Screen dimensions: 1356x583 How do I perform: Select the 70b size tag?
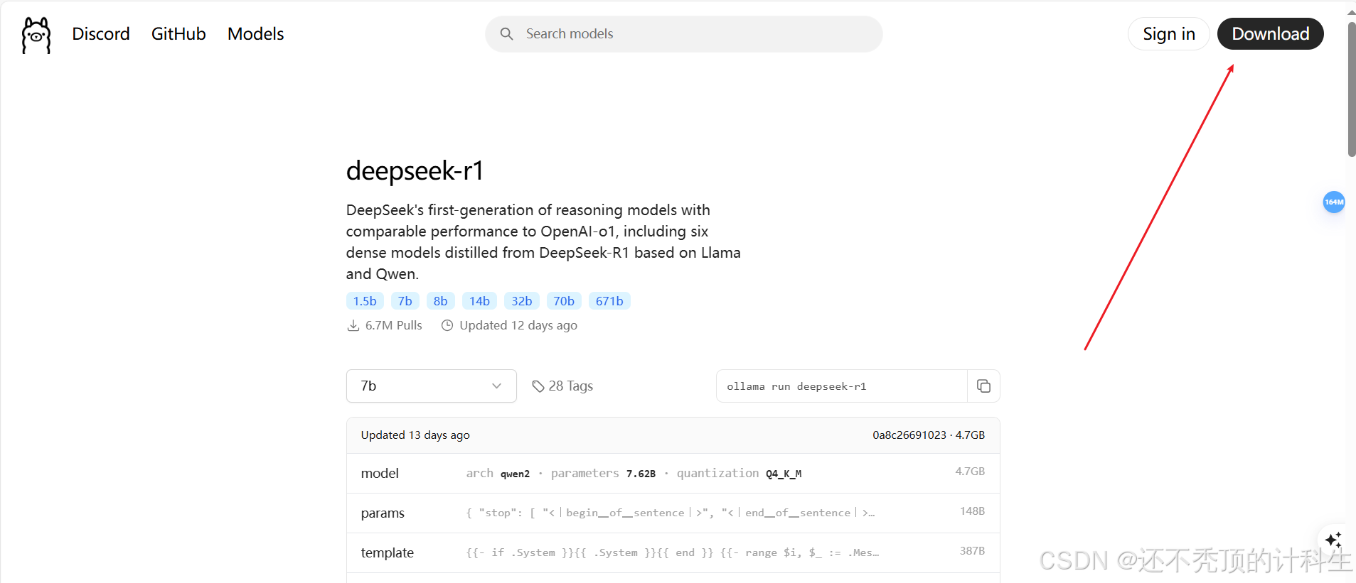point(564,301)
